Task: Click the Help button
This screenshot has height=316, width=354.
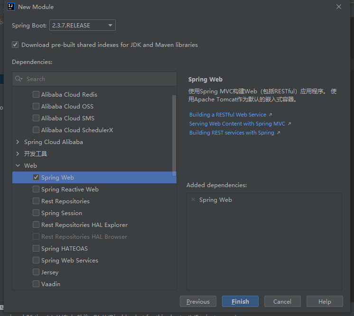Action: tap(325, 301)
